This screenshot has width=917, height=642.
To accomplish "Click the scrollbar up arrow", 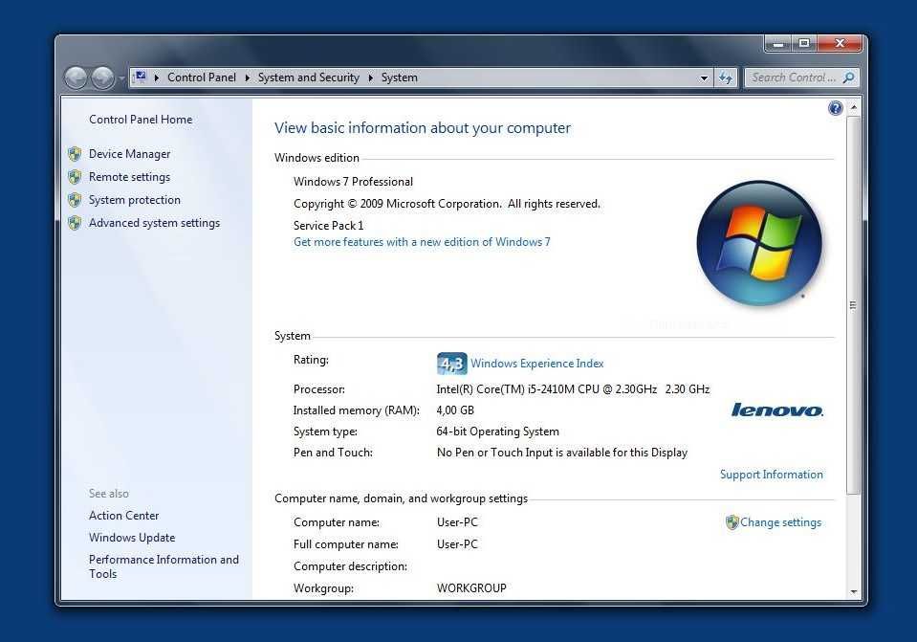I will click(853, 108).
